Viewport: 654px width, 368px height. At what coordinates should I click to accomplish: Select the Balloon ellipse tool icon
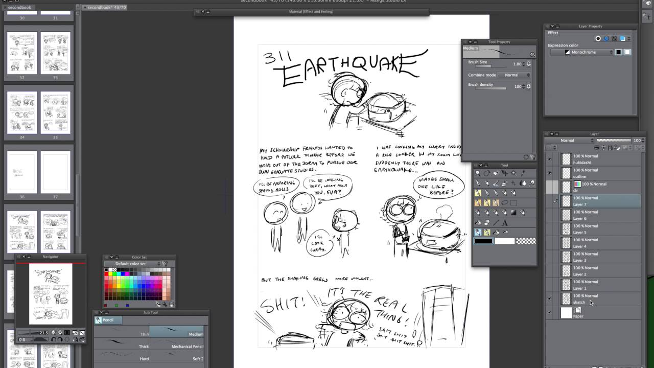(505, 203)
